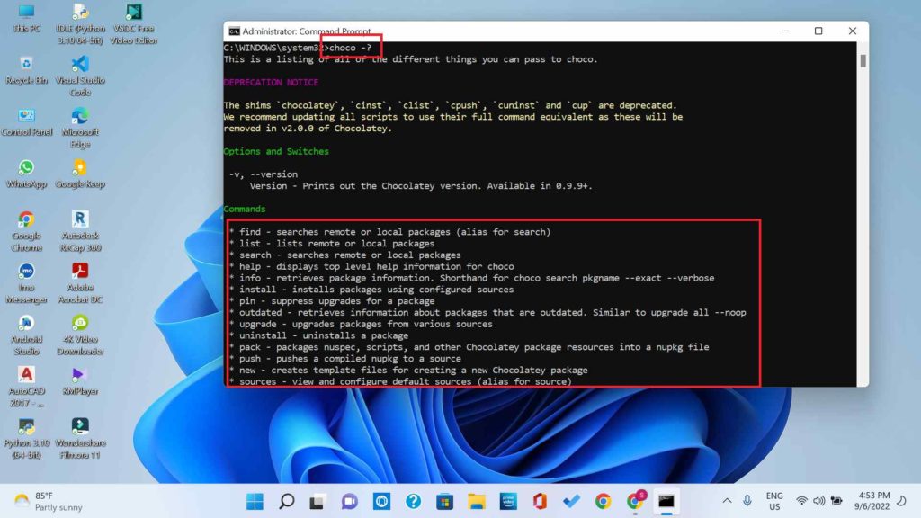Select the IDLE (Python 3.10 64-bit) shortcut
Image resolution: width=921 pixels, height=518 pixels.
pos(80,24)
